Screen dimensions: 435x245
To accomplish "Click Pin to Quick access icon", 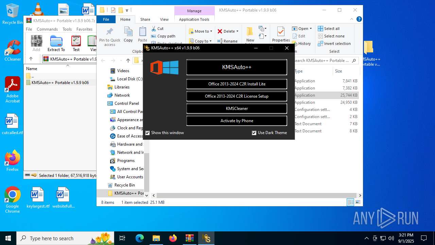I will pos(109,37).
